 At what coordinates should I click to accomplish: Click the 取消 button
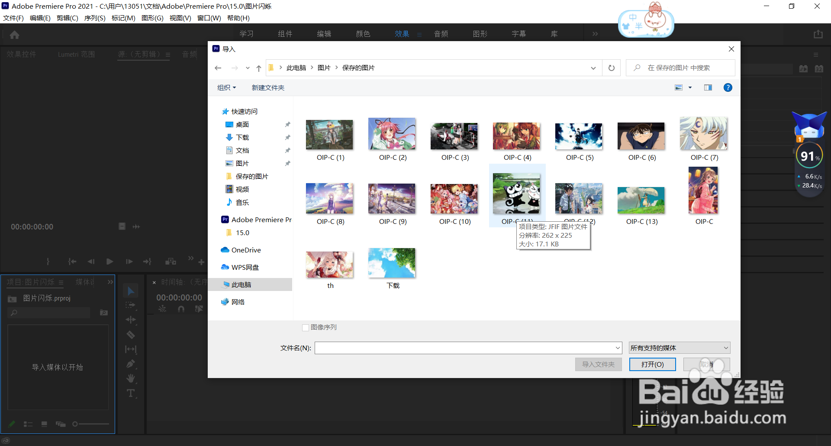tap(707, 364)
